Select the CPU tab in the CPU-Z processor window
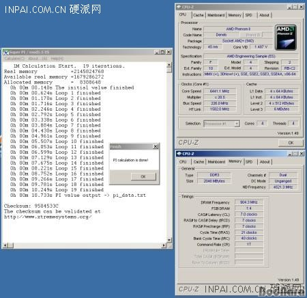The height and width of the screenshot is (298, 307). click(x=183, y=14)
